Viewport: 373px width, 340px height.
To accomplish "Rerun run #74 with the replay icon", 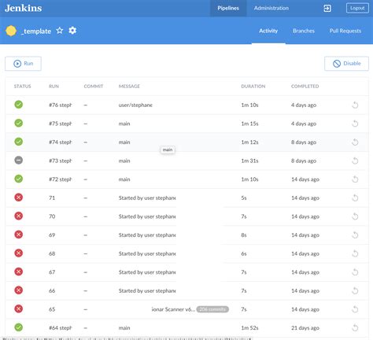I will click(355, 142).
